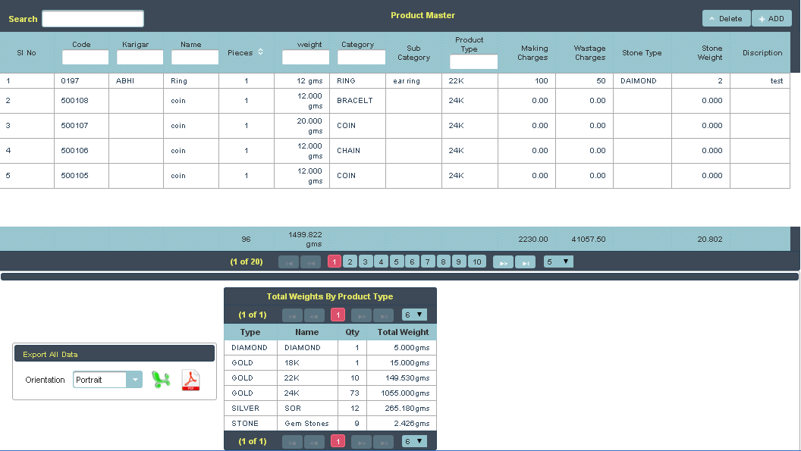
Task: Open product table rows-per-page dropdown
Action: (558, 262)
